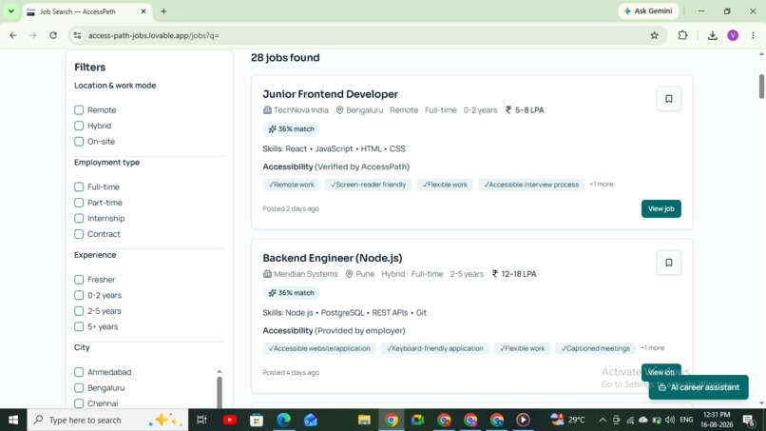Screen dimensions: 766x431
Task: Reload the current page
Action: 53,35
